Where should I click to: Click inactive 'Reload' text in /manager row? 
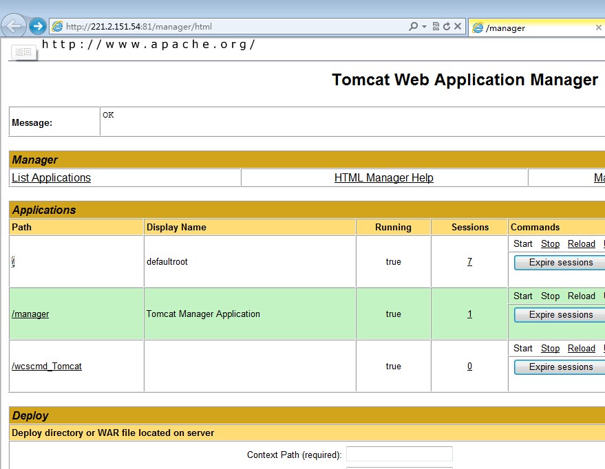tap(582, 296)
